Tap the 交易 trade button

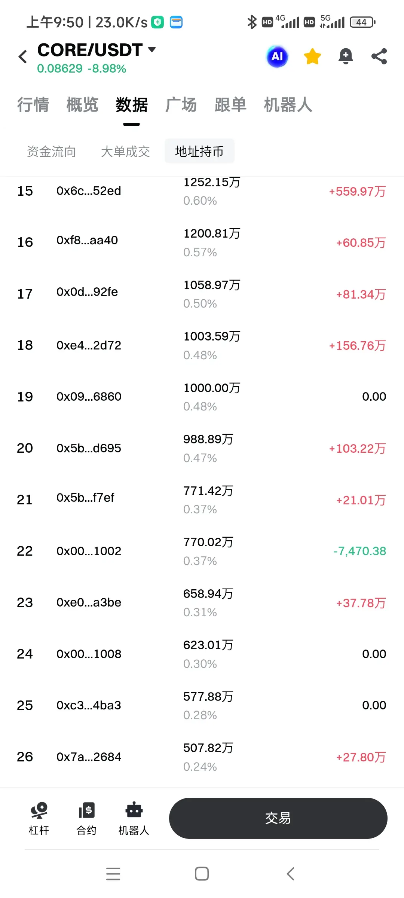(x=278, y=818)
